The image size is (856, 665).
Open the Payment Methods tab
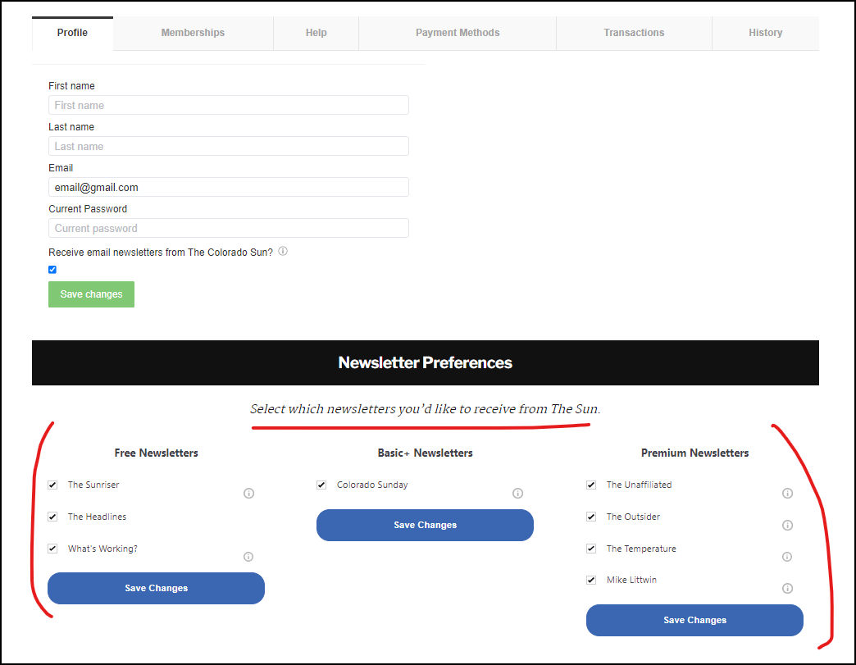[458, 33]
